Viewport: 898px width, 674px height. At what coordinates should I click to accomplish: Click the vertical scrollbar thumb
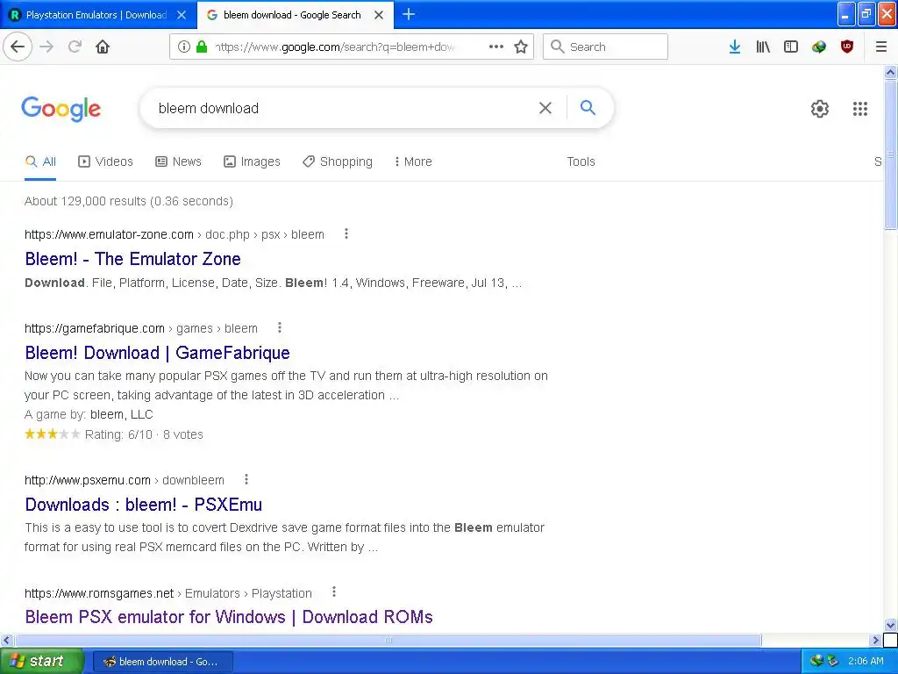(x=891, y=154)
